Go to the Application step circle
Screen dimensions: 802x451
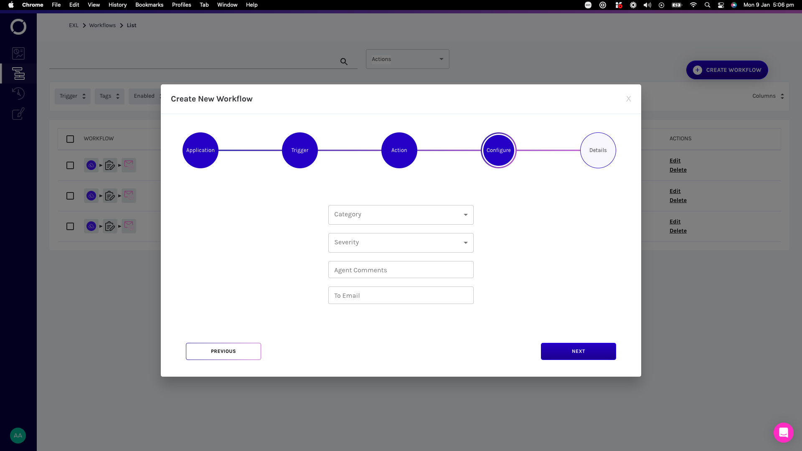(x=200, y=150)
